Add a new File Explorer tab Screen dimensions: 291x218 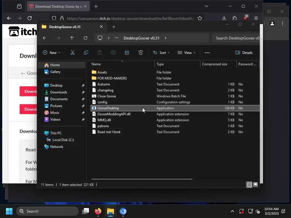click(114, 27)
